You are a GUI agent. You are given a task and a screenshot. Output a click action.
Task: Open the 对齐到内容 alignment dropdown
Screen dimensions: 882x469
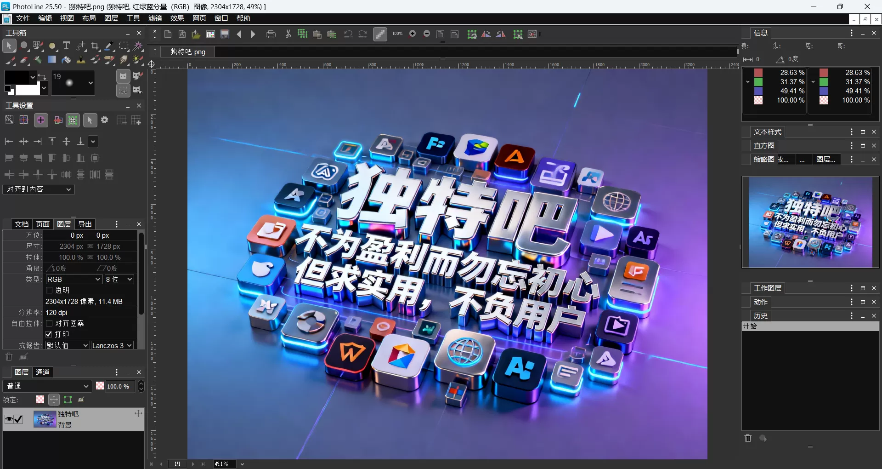click(x=39, y=189)
